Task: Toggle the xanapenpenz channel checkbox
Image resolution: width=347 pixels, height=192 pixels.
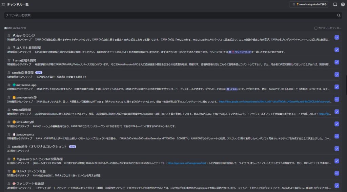Action: pyautogui.click(x=336, y=136)
